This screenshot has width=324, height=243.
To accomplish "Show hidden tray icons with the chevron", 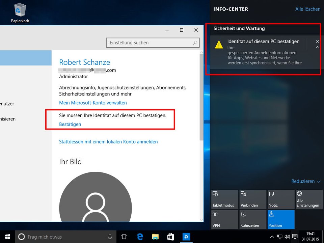I will (272, 236).
